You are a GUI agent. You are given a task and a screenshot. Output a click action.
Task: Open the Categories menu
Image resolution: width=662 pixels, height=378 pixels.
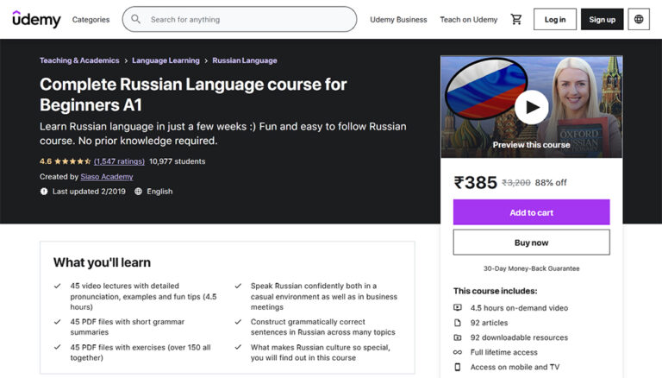(x=91, y=20)
